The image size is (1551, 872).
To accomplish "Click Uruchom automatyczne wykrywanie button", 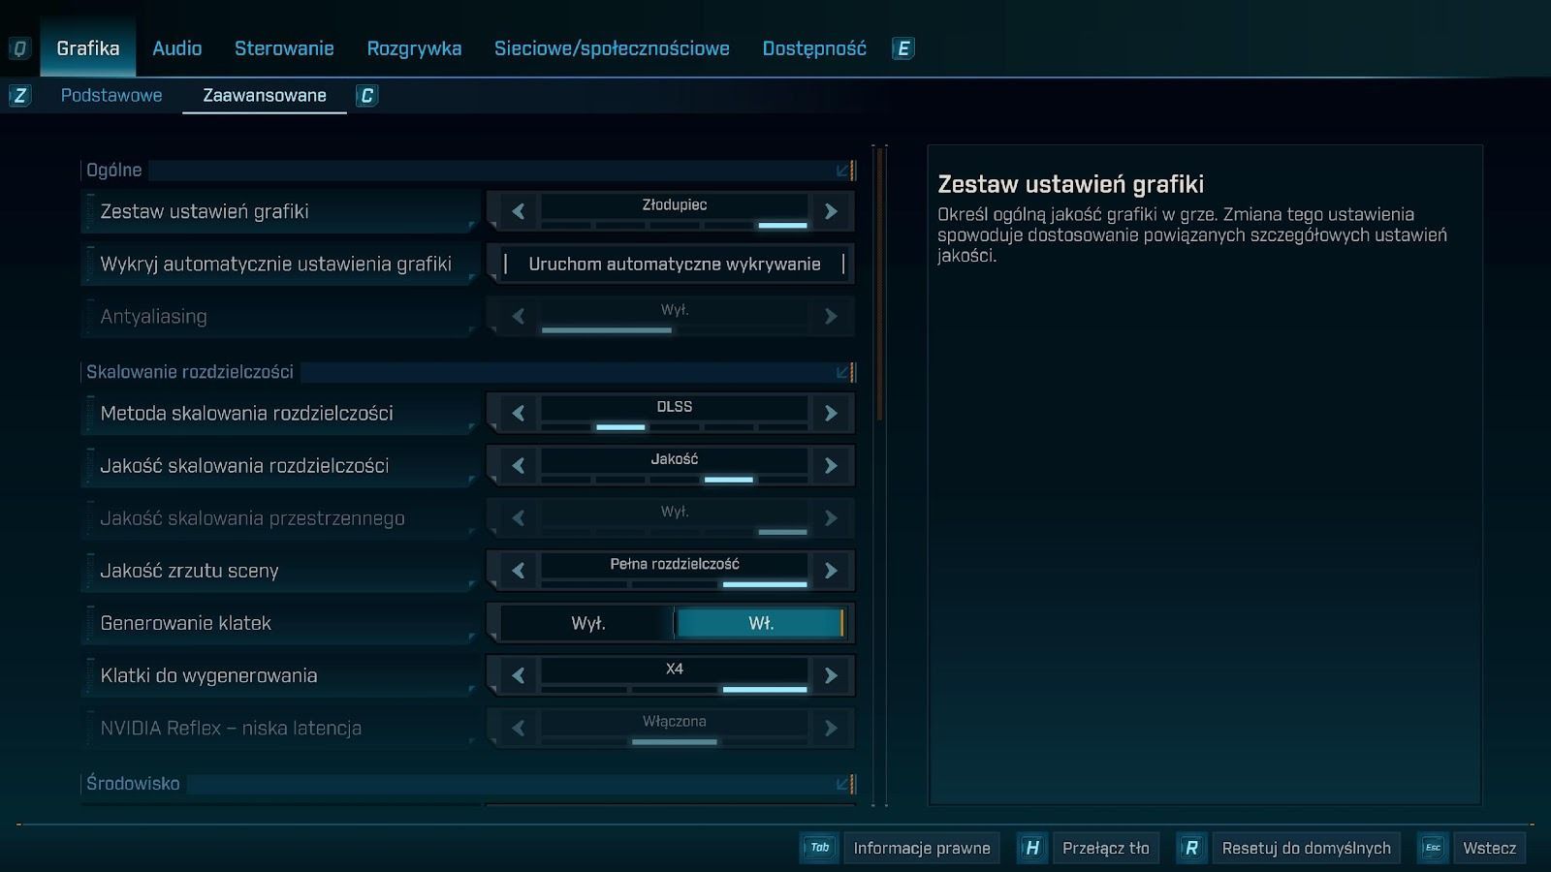I will (674, 265).
